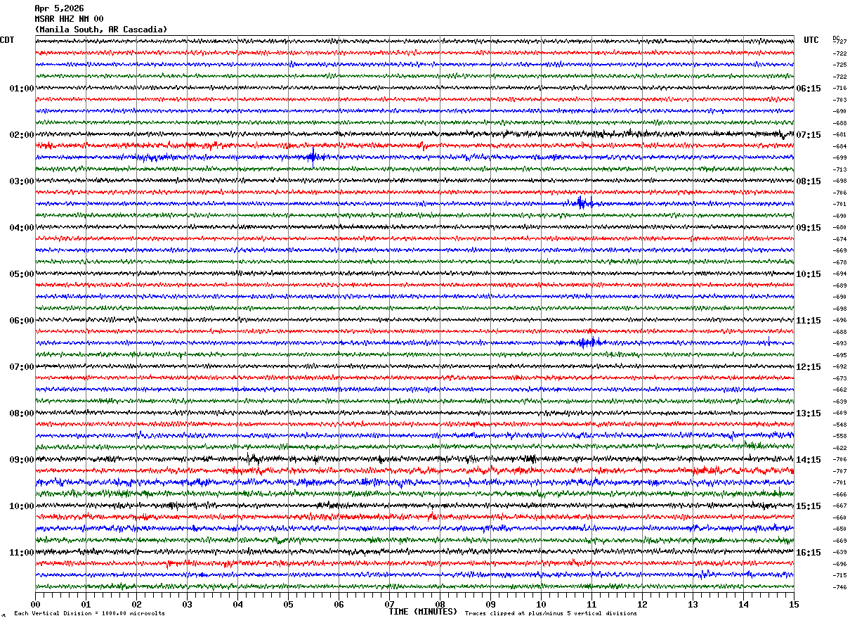The image size is (850, 623).
Task: Select the '09:00' CDT time label
Action: (x=22, y=460)
